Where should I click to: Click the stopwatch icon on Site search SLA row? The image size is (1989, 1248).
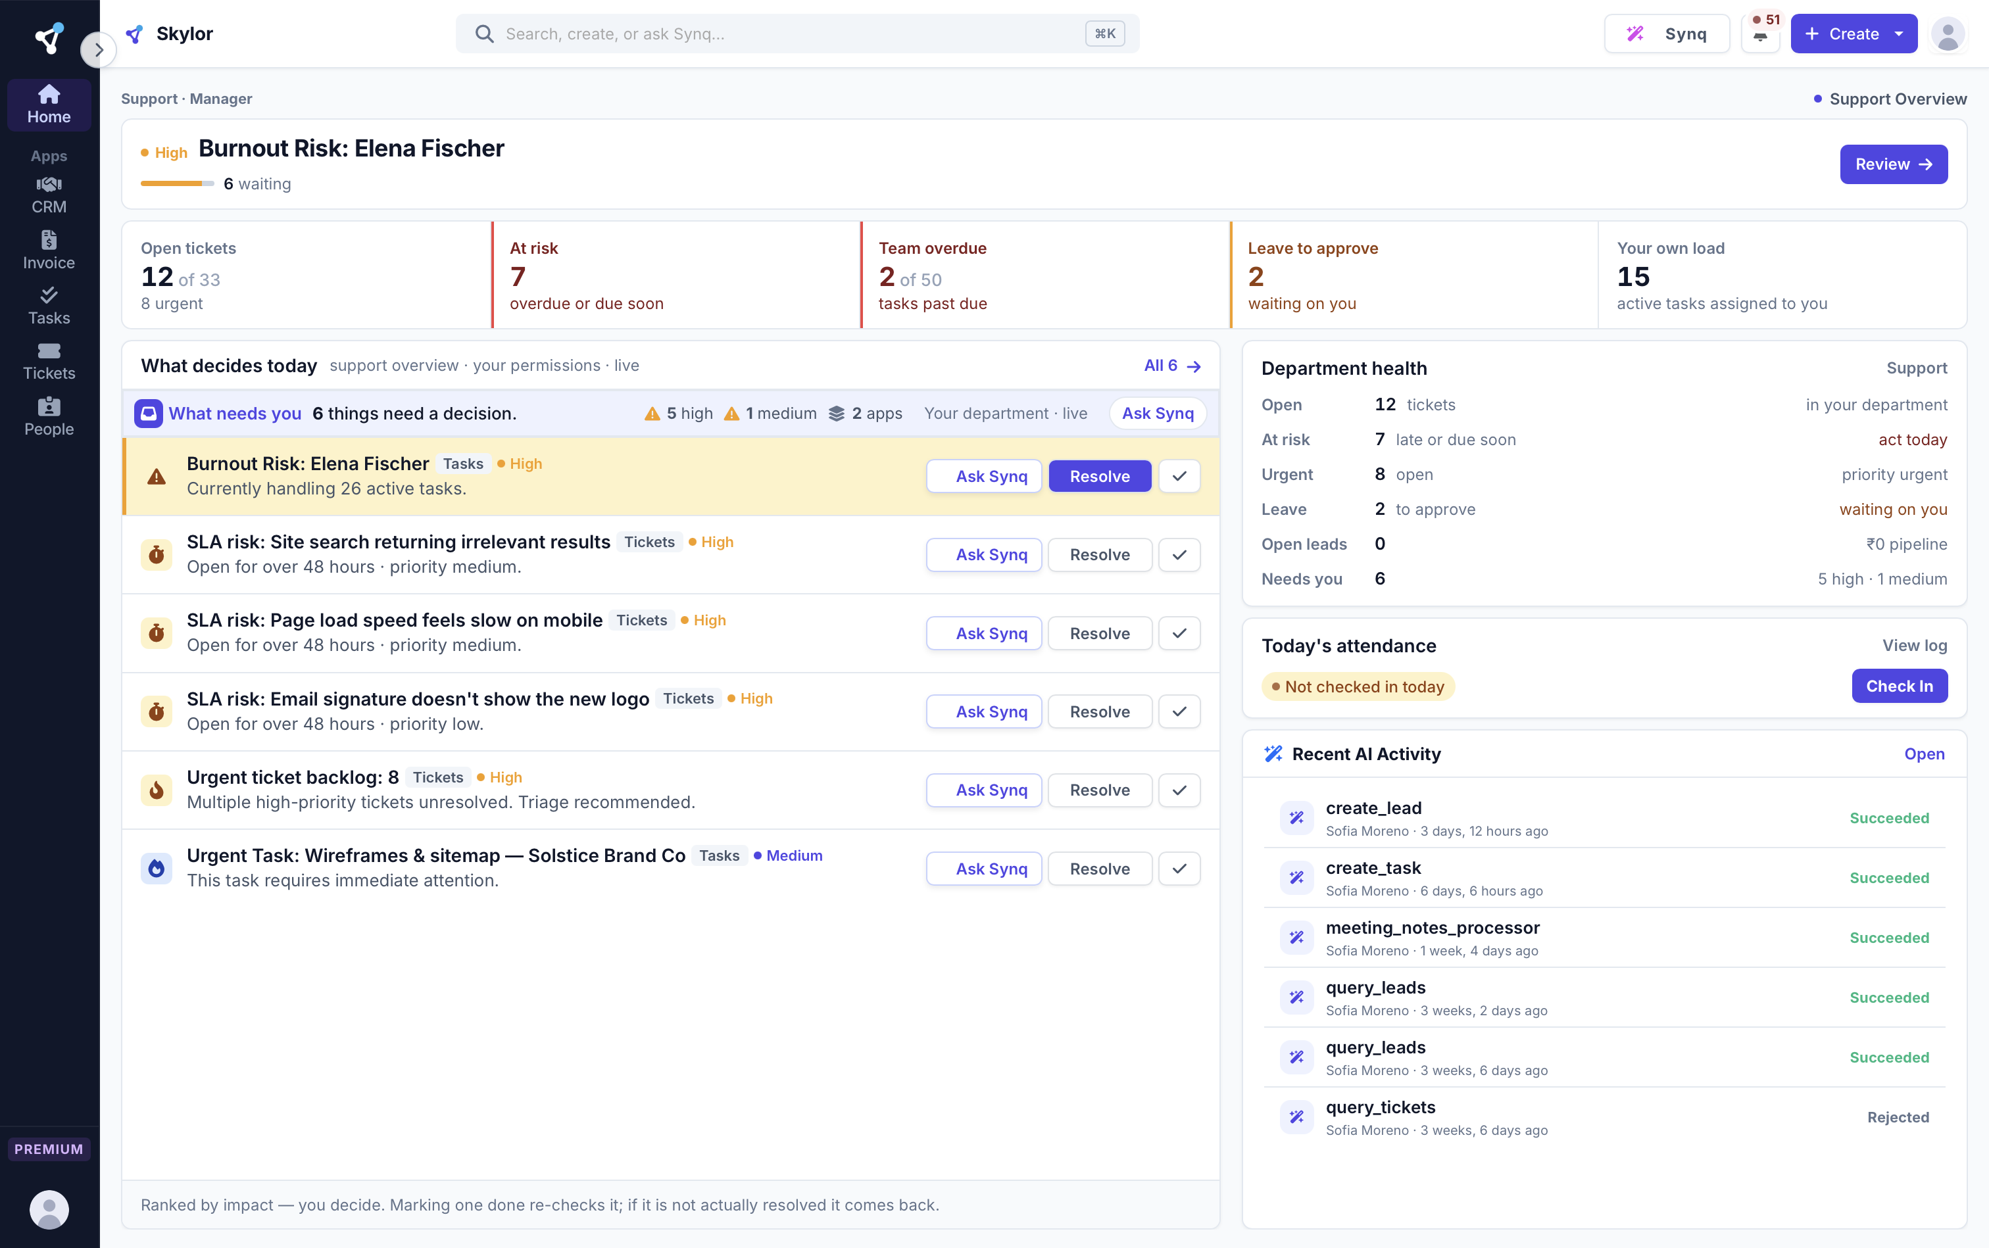pyautogui.click(x=156, y=555)
